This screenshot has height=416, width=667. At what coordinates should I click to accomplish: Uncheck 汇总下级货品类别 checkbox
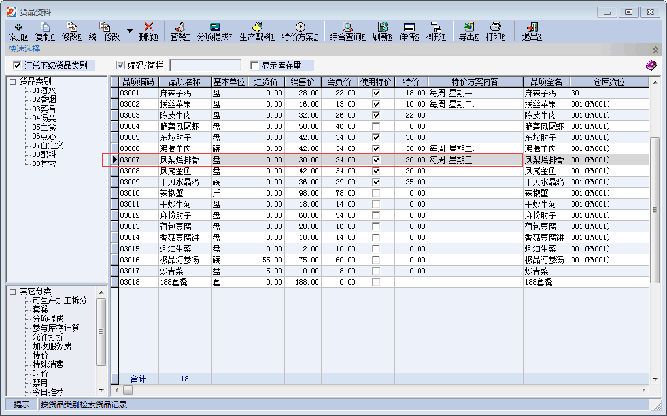17,65
